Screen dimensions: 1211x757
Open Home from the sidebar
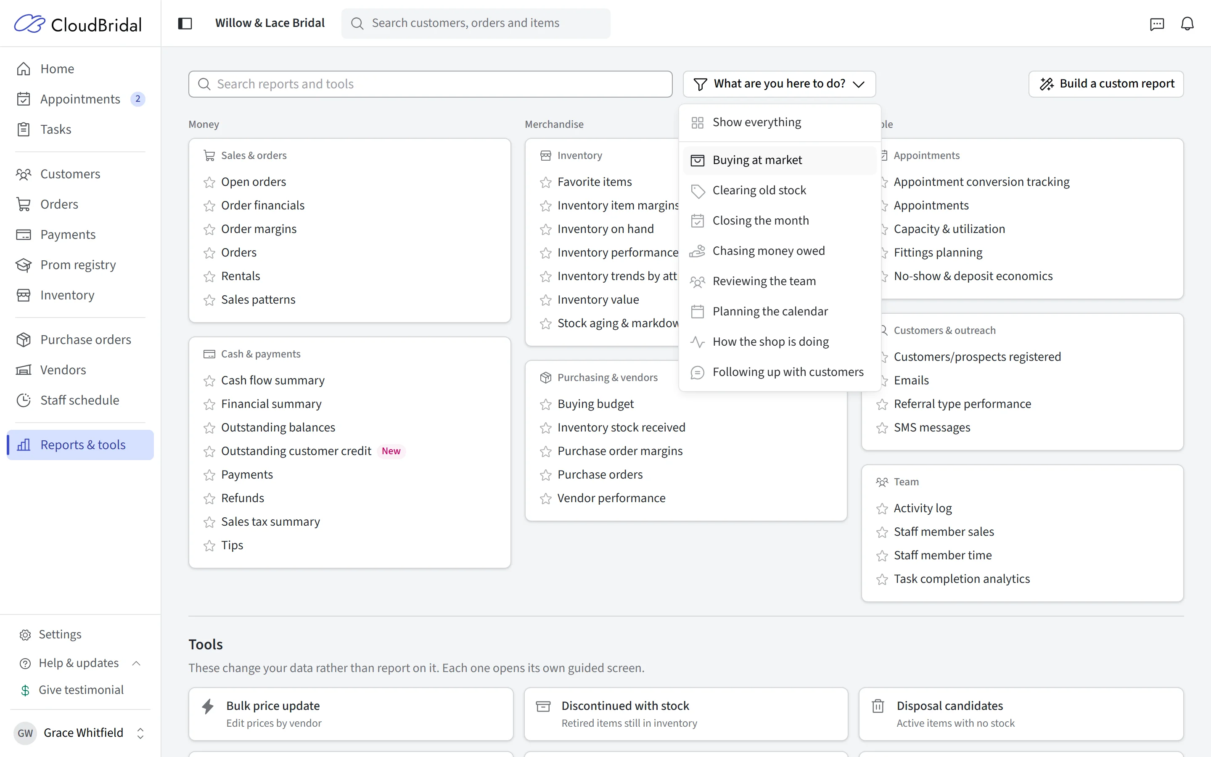[80, 69]
